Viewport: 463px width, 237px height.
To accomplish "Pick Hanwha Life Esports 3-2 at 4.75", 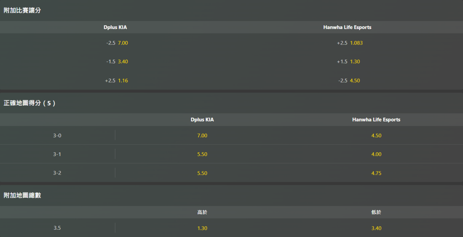I will tap(376, 173).
